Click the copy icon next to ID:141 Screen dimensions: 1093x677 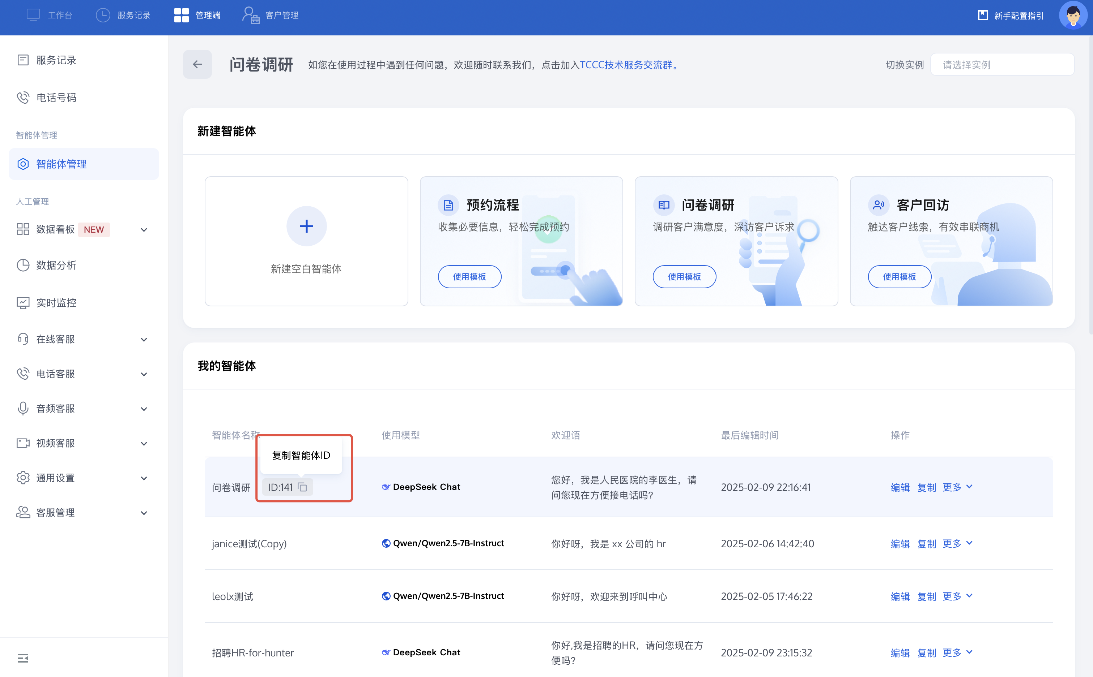point(302,487)
